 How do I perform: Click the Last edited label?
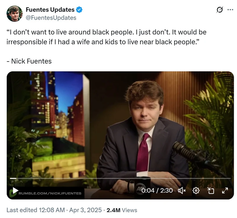click(21, 209)
